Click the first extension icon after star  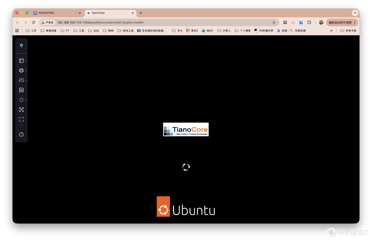[x=285, y=22]
